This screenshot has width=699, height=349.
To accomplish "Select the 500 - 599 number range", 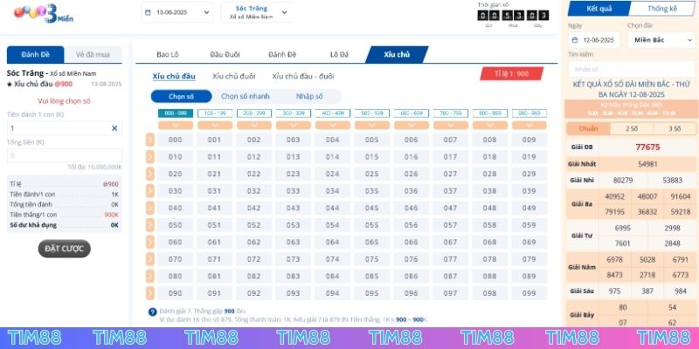I will coord(371,113).
